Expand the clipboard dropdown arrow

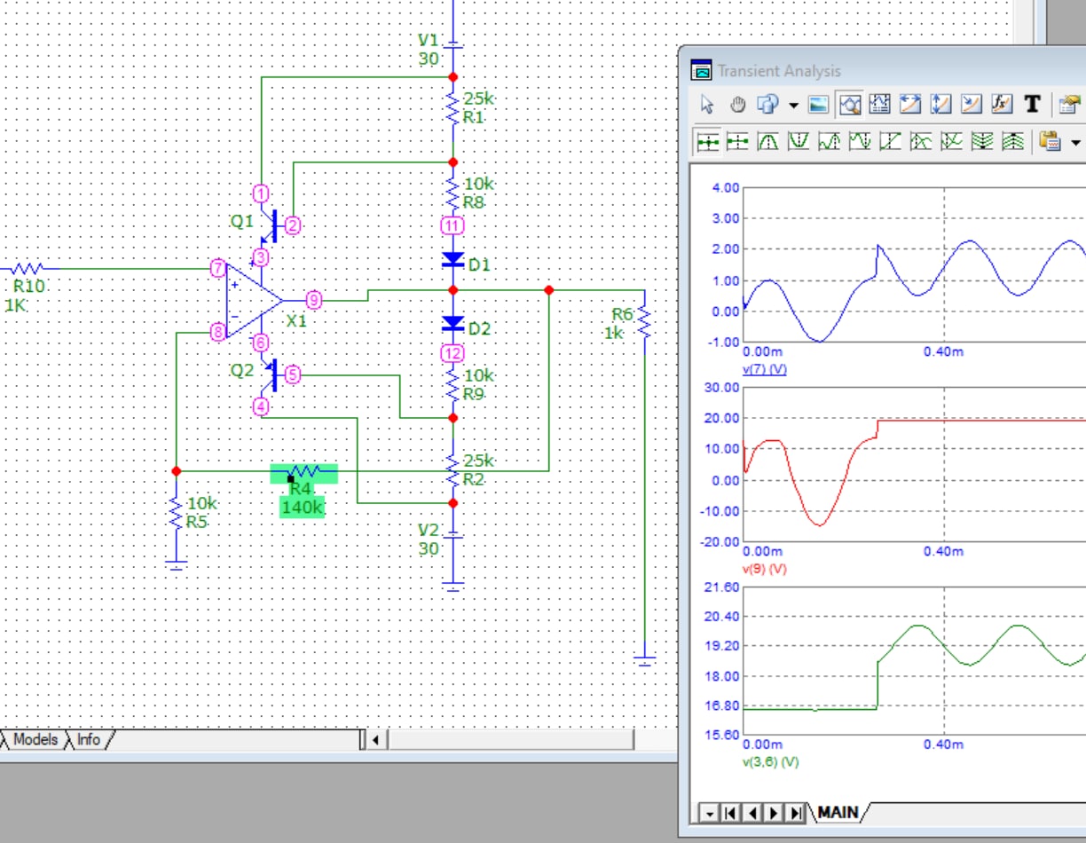pyautogui.click(x=1076, y=143)
